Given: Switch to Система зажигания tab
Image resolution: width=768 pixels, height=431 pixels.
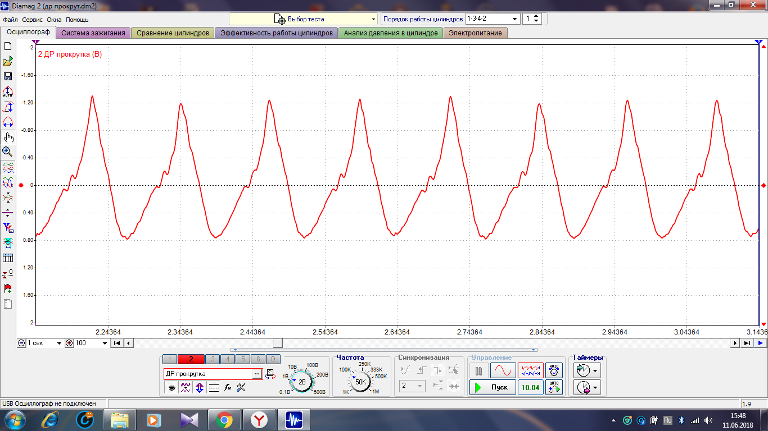Looking at the screenshot, I should tap(93, 33).
